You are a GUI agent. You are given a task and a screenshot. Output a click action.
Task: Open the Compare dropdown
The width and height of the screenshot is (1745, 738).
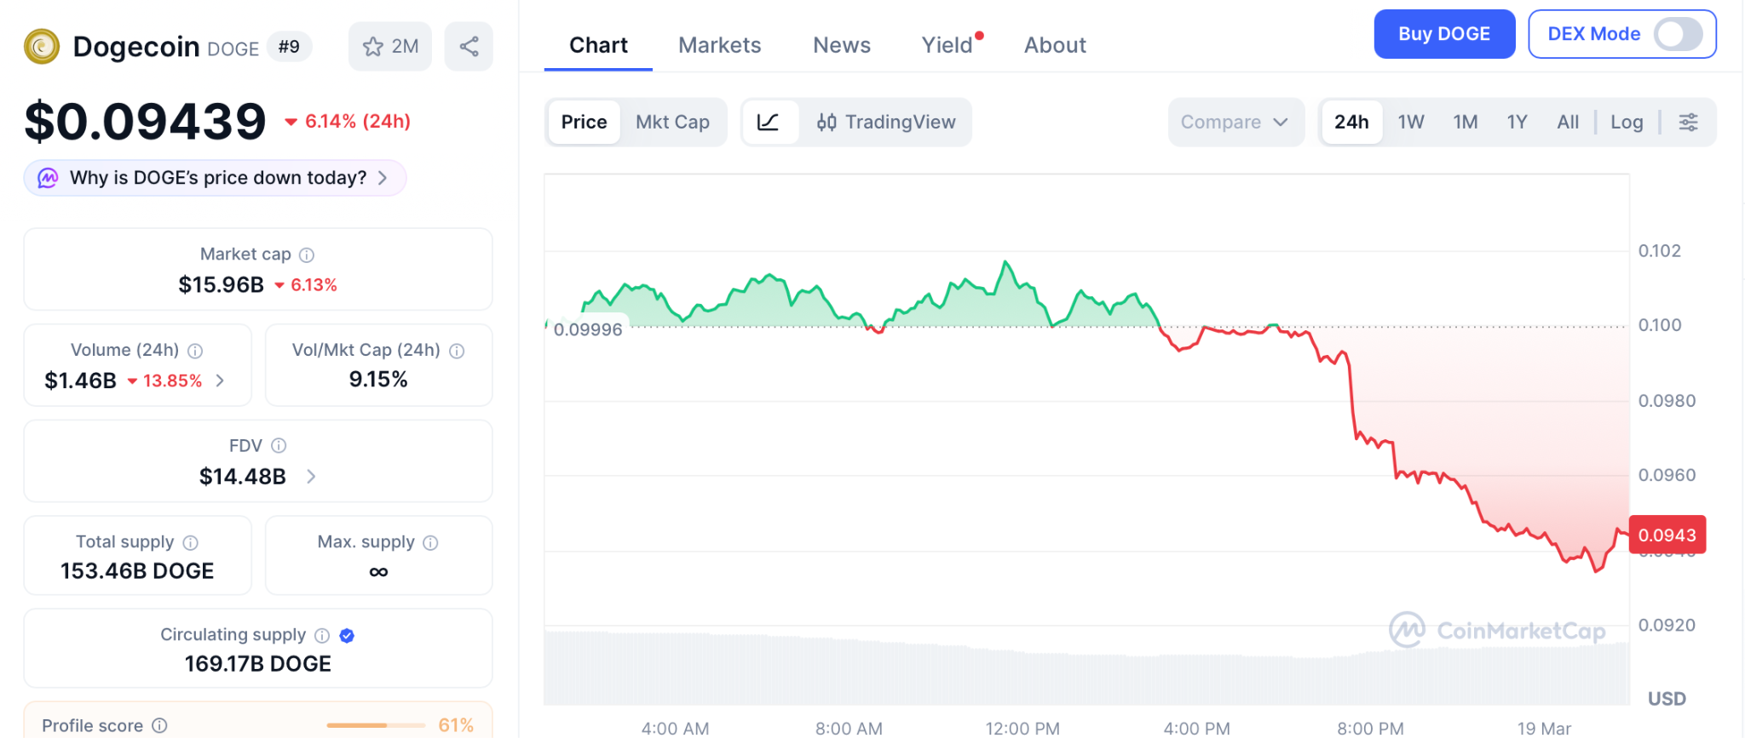pos(1234,122)
